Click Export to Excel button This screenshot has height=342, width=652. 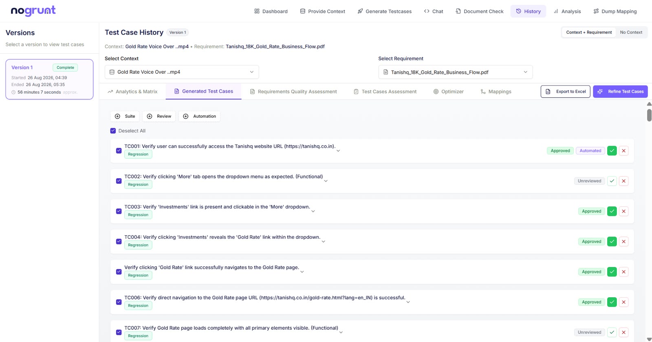(x=565, y=92)
